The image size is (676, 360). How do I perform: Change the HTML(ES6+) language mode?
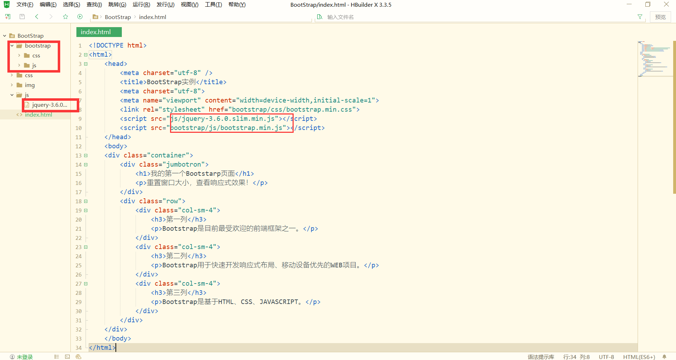click(x=639, y=357)
